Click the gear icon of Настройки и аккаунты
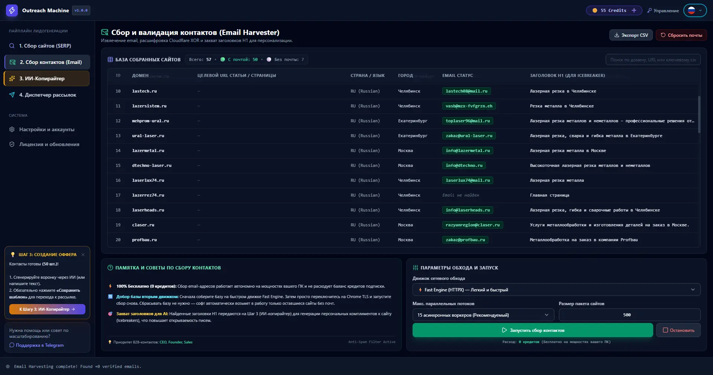Image resolution: width=713 pixels, height=375 pixels. 12,129
